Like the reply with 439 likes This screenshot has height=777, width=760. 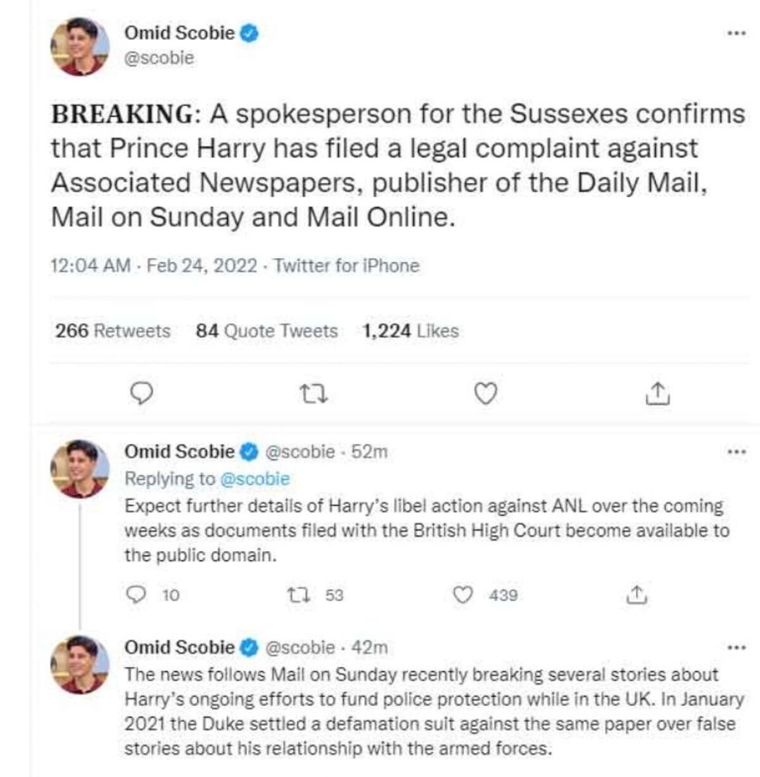(x=464, y=595)
